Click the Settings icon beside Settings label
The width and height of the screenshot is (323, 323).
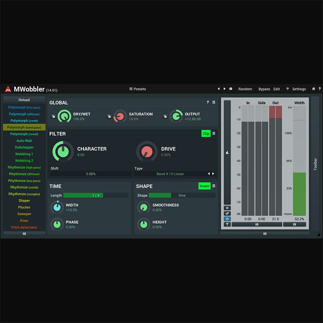[287, 89]
